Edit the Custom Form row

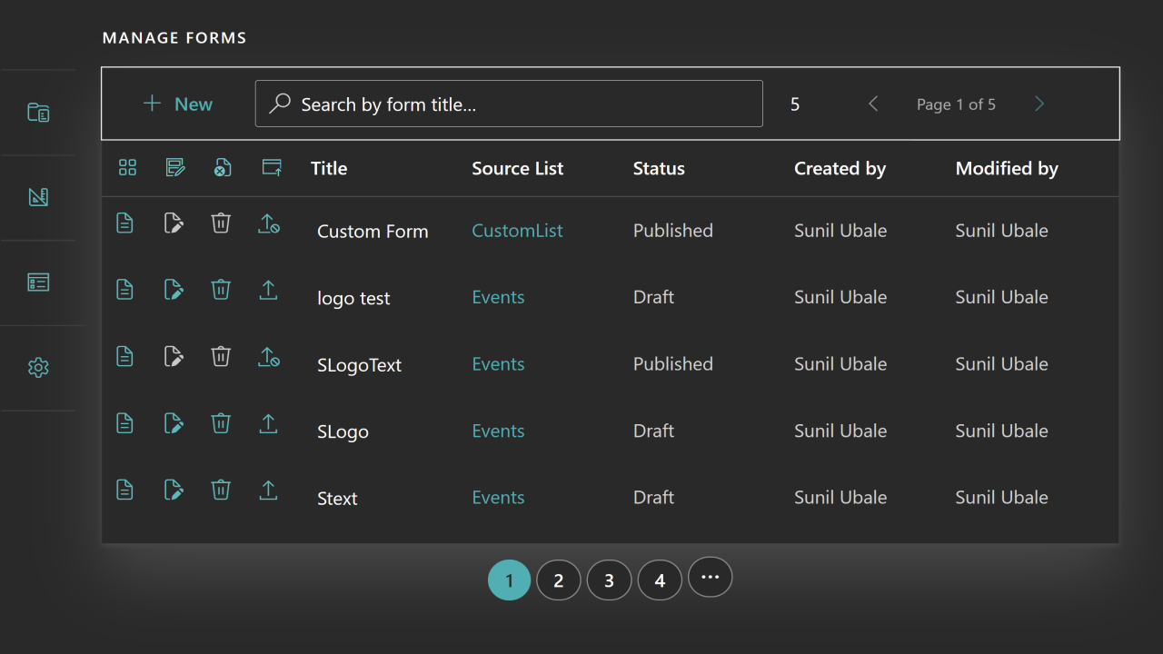(x=174, y=223)
